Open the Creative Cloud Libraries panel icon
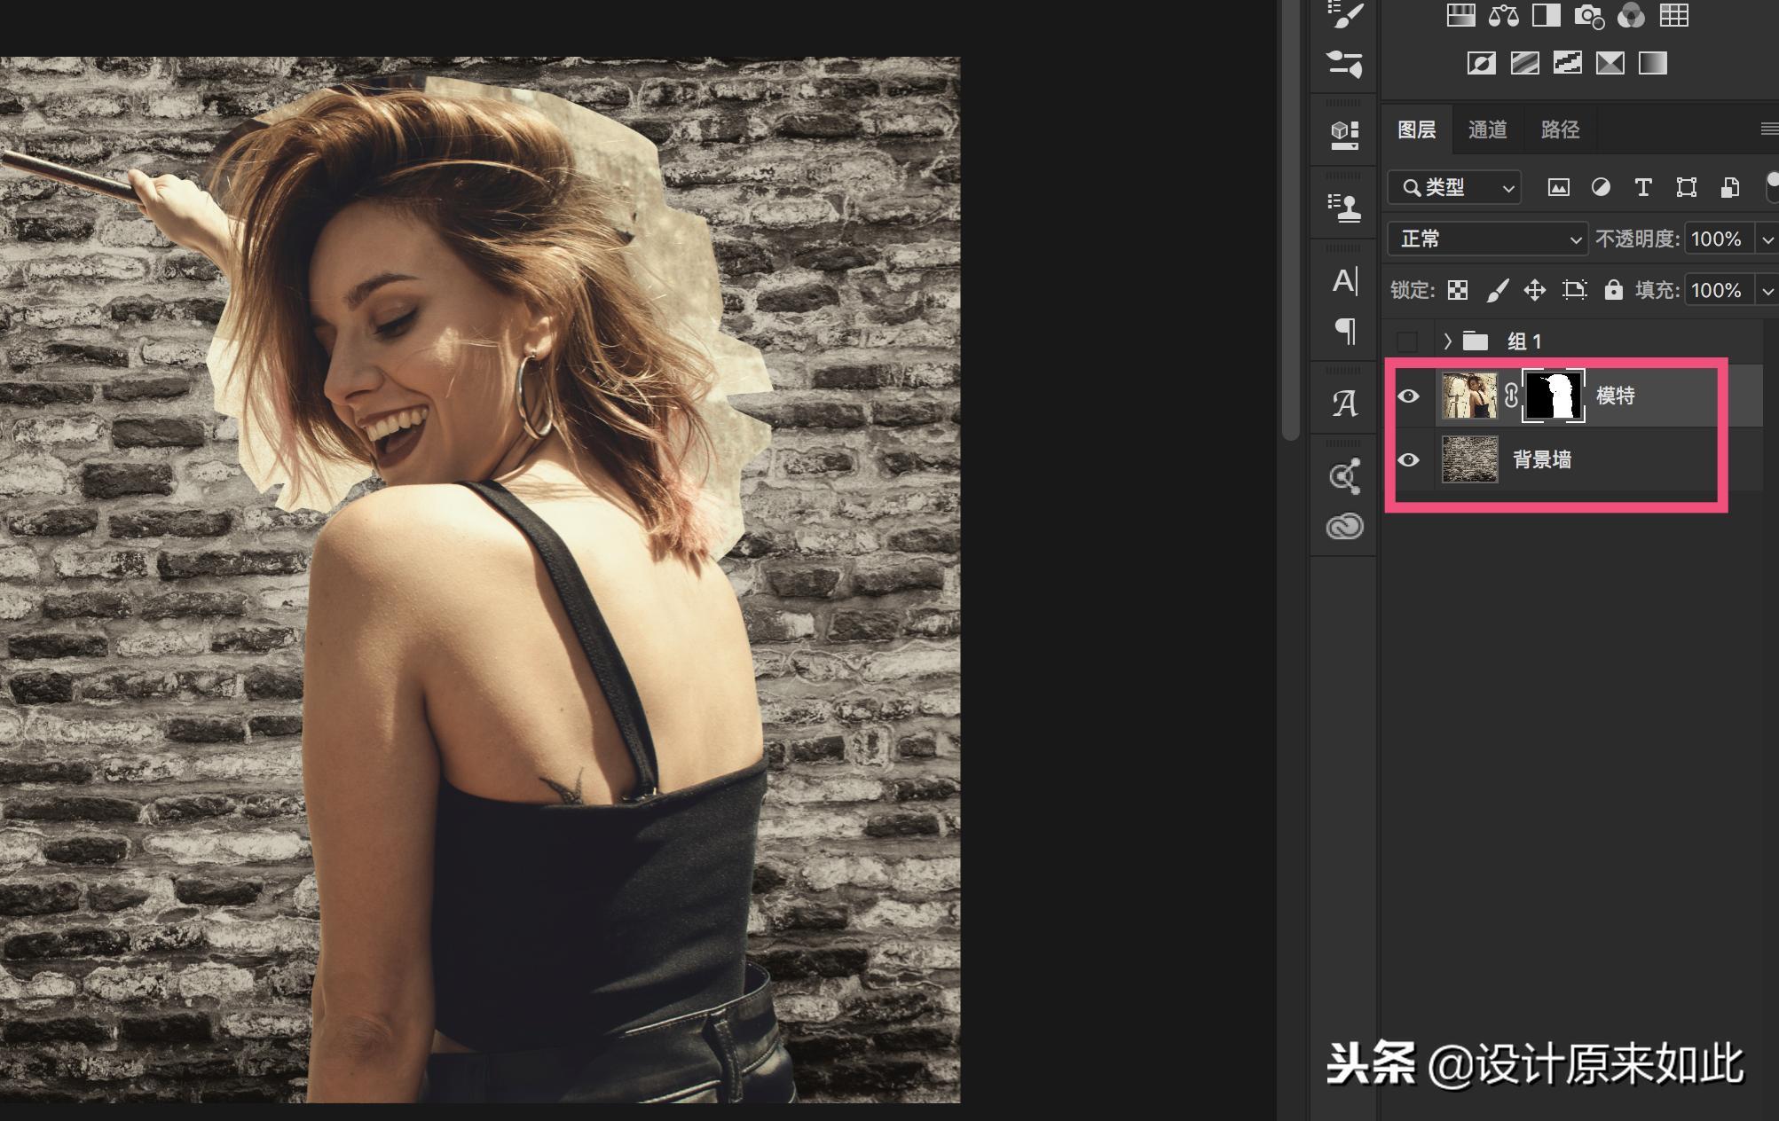 click(1344, 527)
